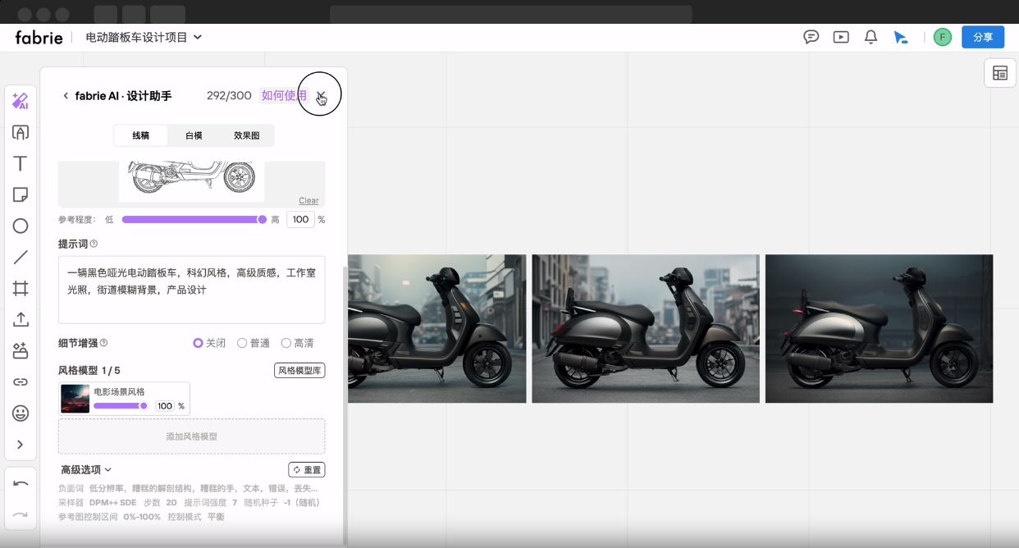Select the text frame tool with bracketed A
1019x548 pixels.
coord(21,132)
